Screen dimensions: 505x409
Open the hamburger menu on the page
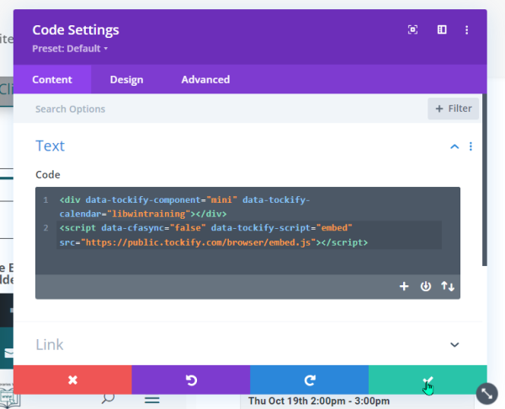tap(152, 400)
